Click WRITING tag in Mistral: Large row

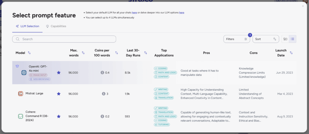point(161,90)
